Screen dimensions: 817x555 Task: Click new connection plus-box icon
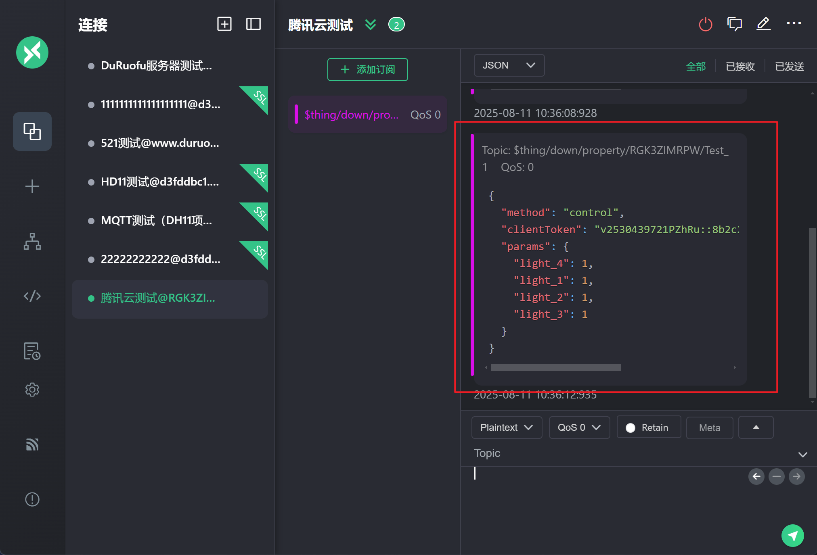(224, 24)
